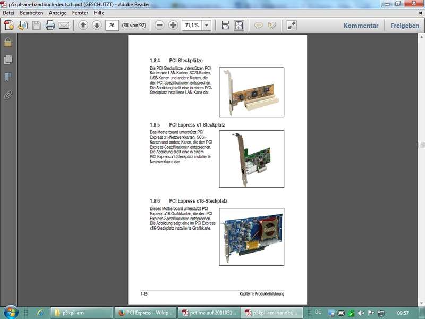The width and height of the screenshot is (425, 319).
Task: Open the Datei menu
Action: click(x=8, y=13)
